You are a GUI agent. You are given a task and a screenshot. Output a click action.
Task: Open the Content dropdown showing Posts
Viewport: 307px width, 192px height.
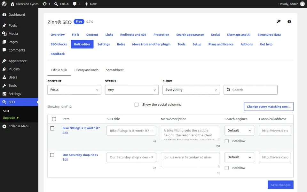[x=75, y=90]
